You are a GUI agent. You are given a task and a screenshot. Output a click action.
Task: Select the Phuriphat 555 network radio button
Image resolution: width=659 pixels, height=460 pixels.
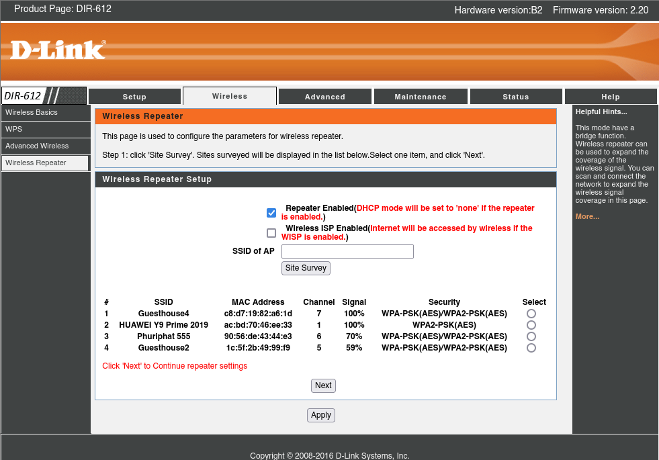click(531, 336)
